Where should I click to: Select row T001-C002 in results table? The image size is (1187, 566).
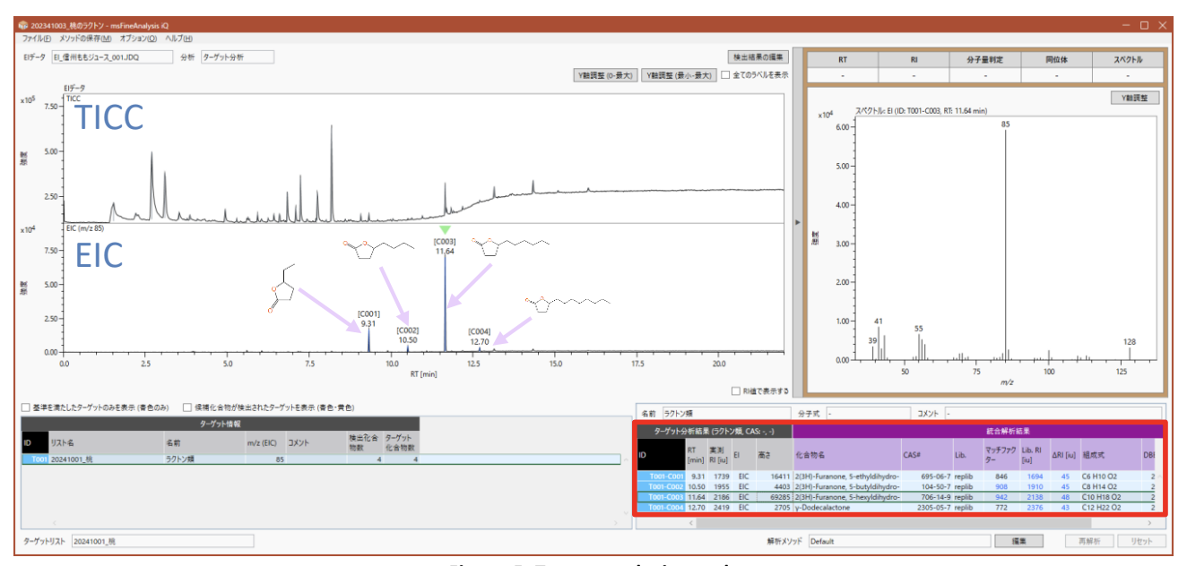click(661, 487)
